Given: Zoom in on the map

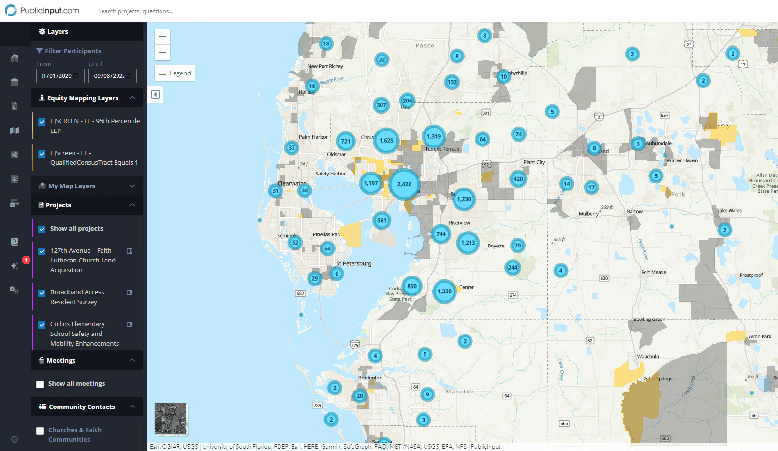Looking at the screenshot, I should pos(162,37).
